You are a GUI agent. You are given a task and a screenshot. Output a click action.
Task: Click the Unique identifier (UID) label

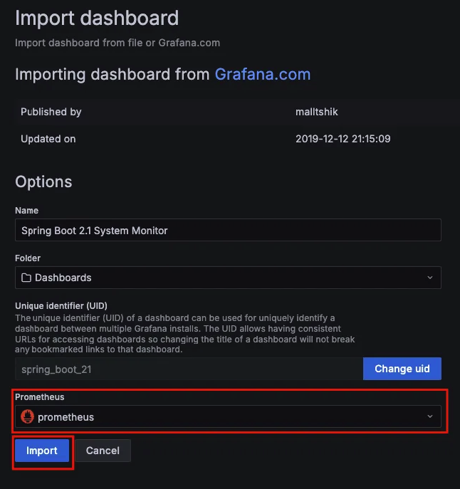click(61, 306)
